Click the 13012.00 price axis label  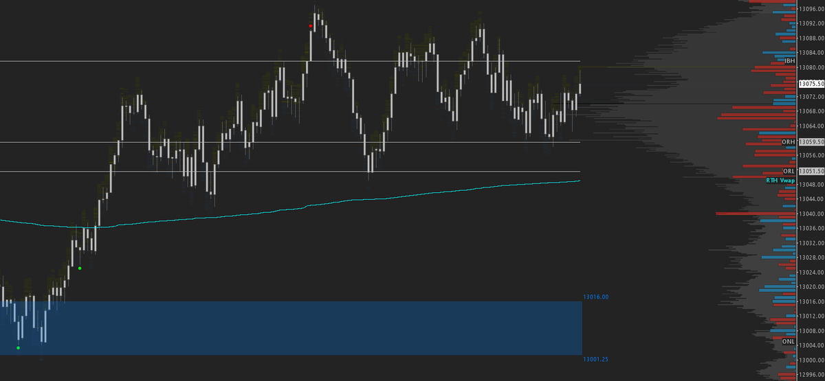click(x=812, y=316)
